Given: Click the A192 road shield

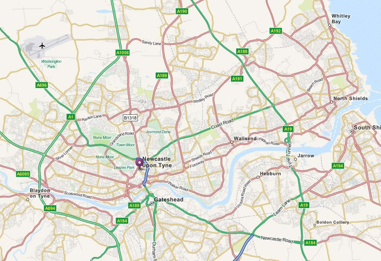Looking at the screenshot, I should [x=276, y=31].
